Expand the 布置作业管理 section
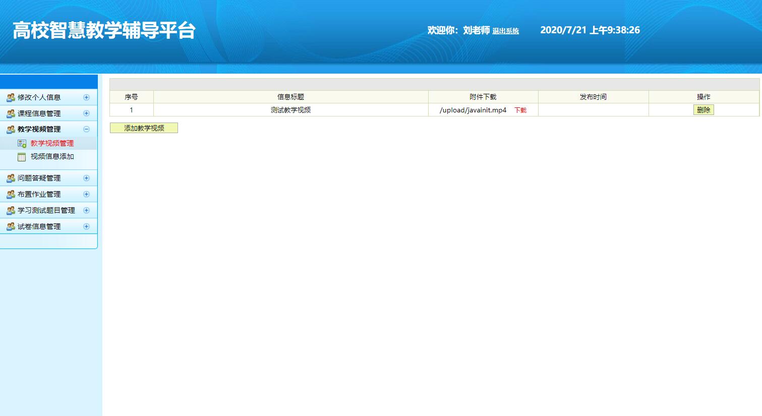This screenshot has height=416, width=762. pyautogui.click(x=87, y=194)
